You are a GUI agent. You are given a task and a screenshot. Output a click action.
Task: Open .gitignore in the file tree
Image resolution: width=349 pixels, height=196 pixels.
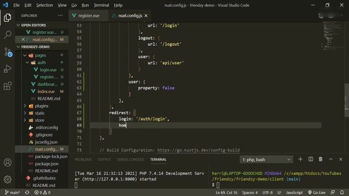(x=44, y=135)
